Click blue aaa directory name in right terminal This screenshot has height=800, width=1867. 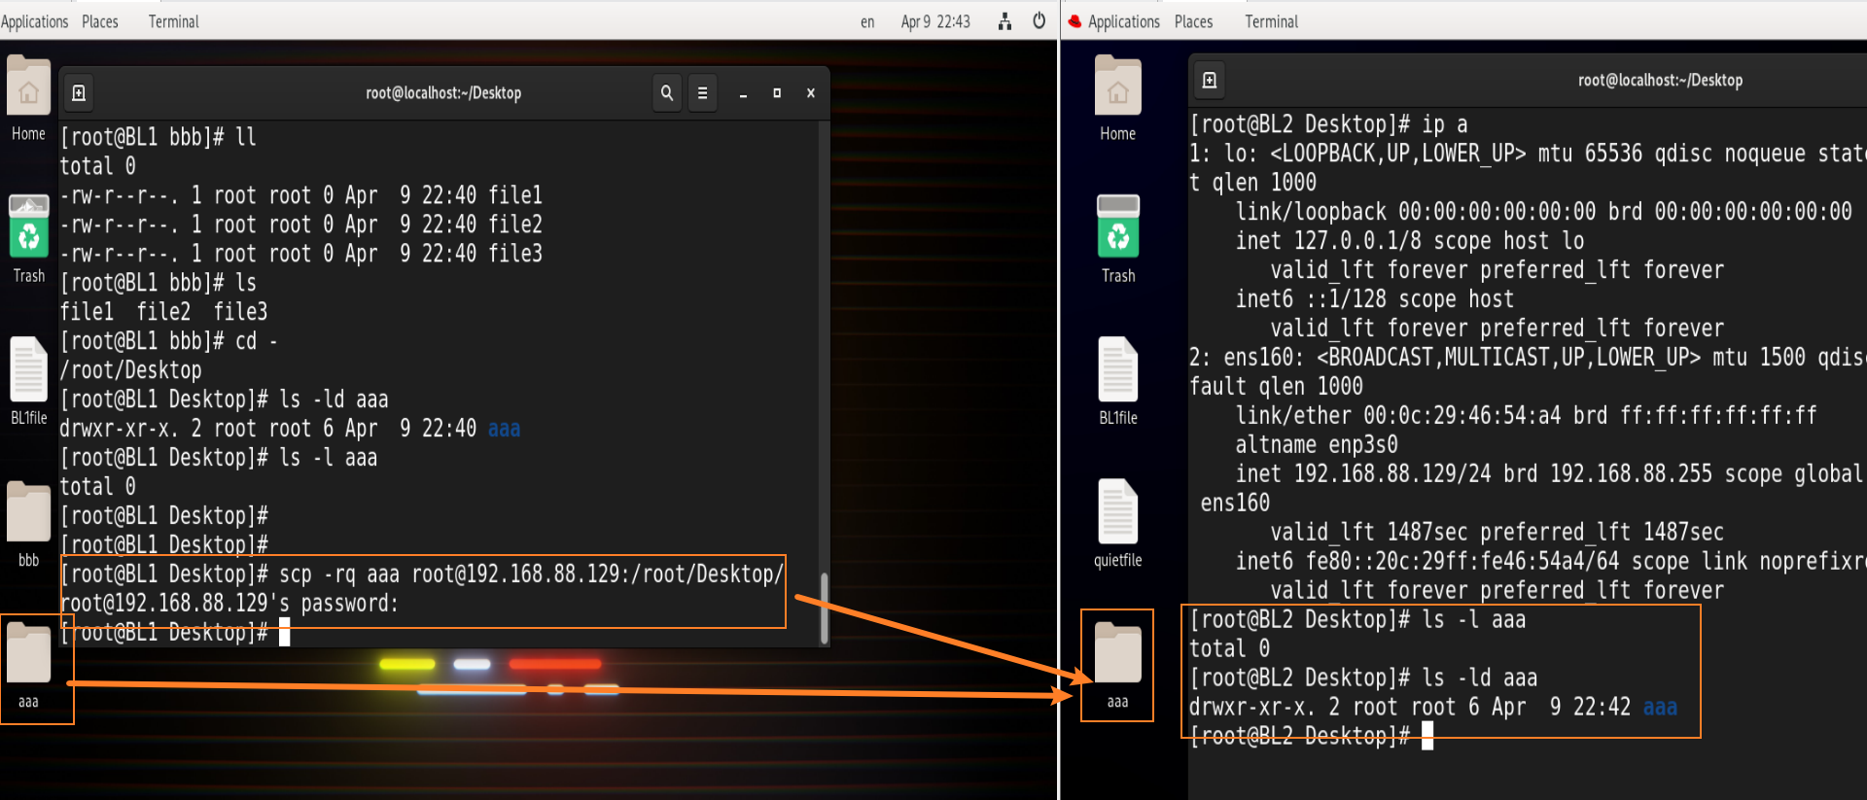tap(1660, 708)
